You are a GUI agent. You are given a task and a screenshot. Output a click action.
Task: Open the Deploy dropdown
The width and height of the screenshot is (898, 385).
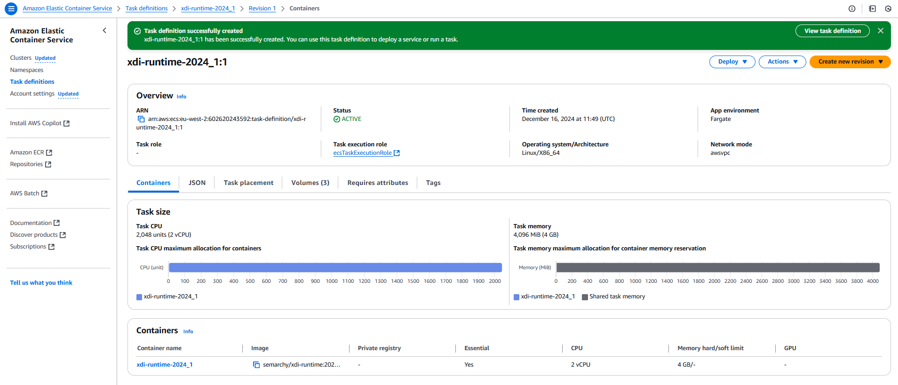732,62
